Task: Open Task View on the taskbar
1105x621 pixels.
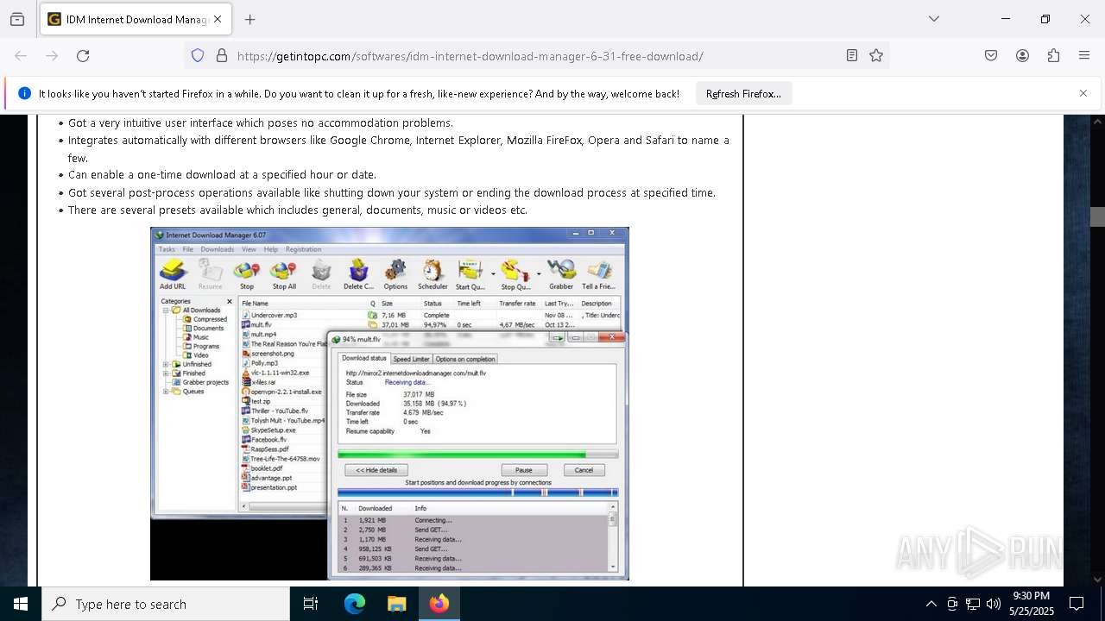Action: pyautogui.click(x=311, y=604)
